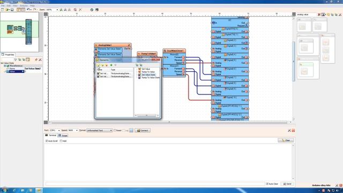Toggle the Auto Scroll checkbox

pos(47,141)
